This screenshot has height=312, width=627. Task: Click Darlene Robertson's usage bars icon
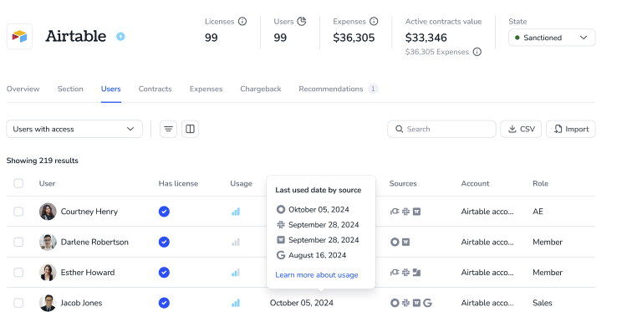[236, 242]
